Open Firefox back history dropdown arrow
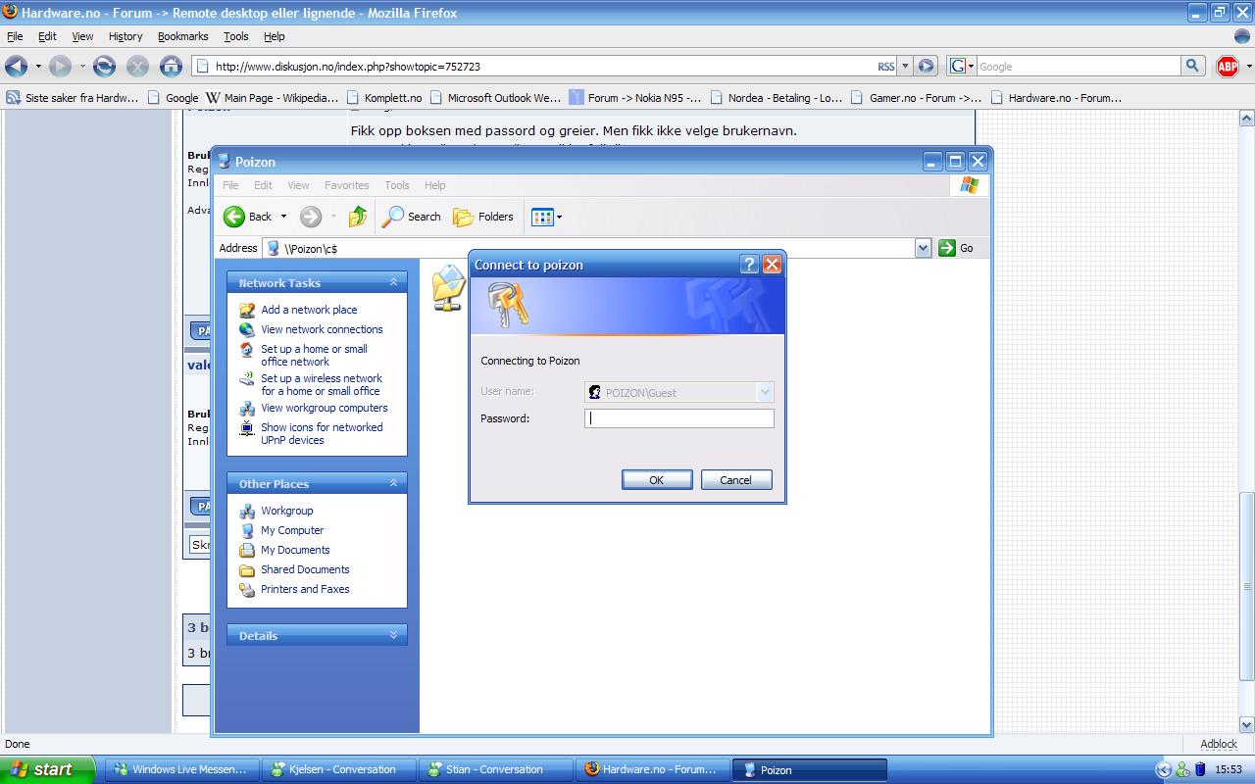 (x=38, y=67)
